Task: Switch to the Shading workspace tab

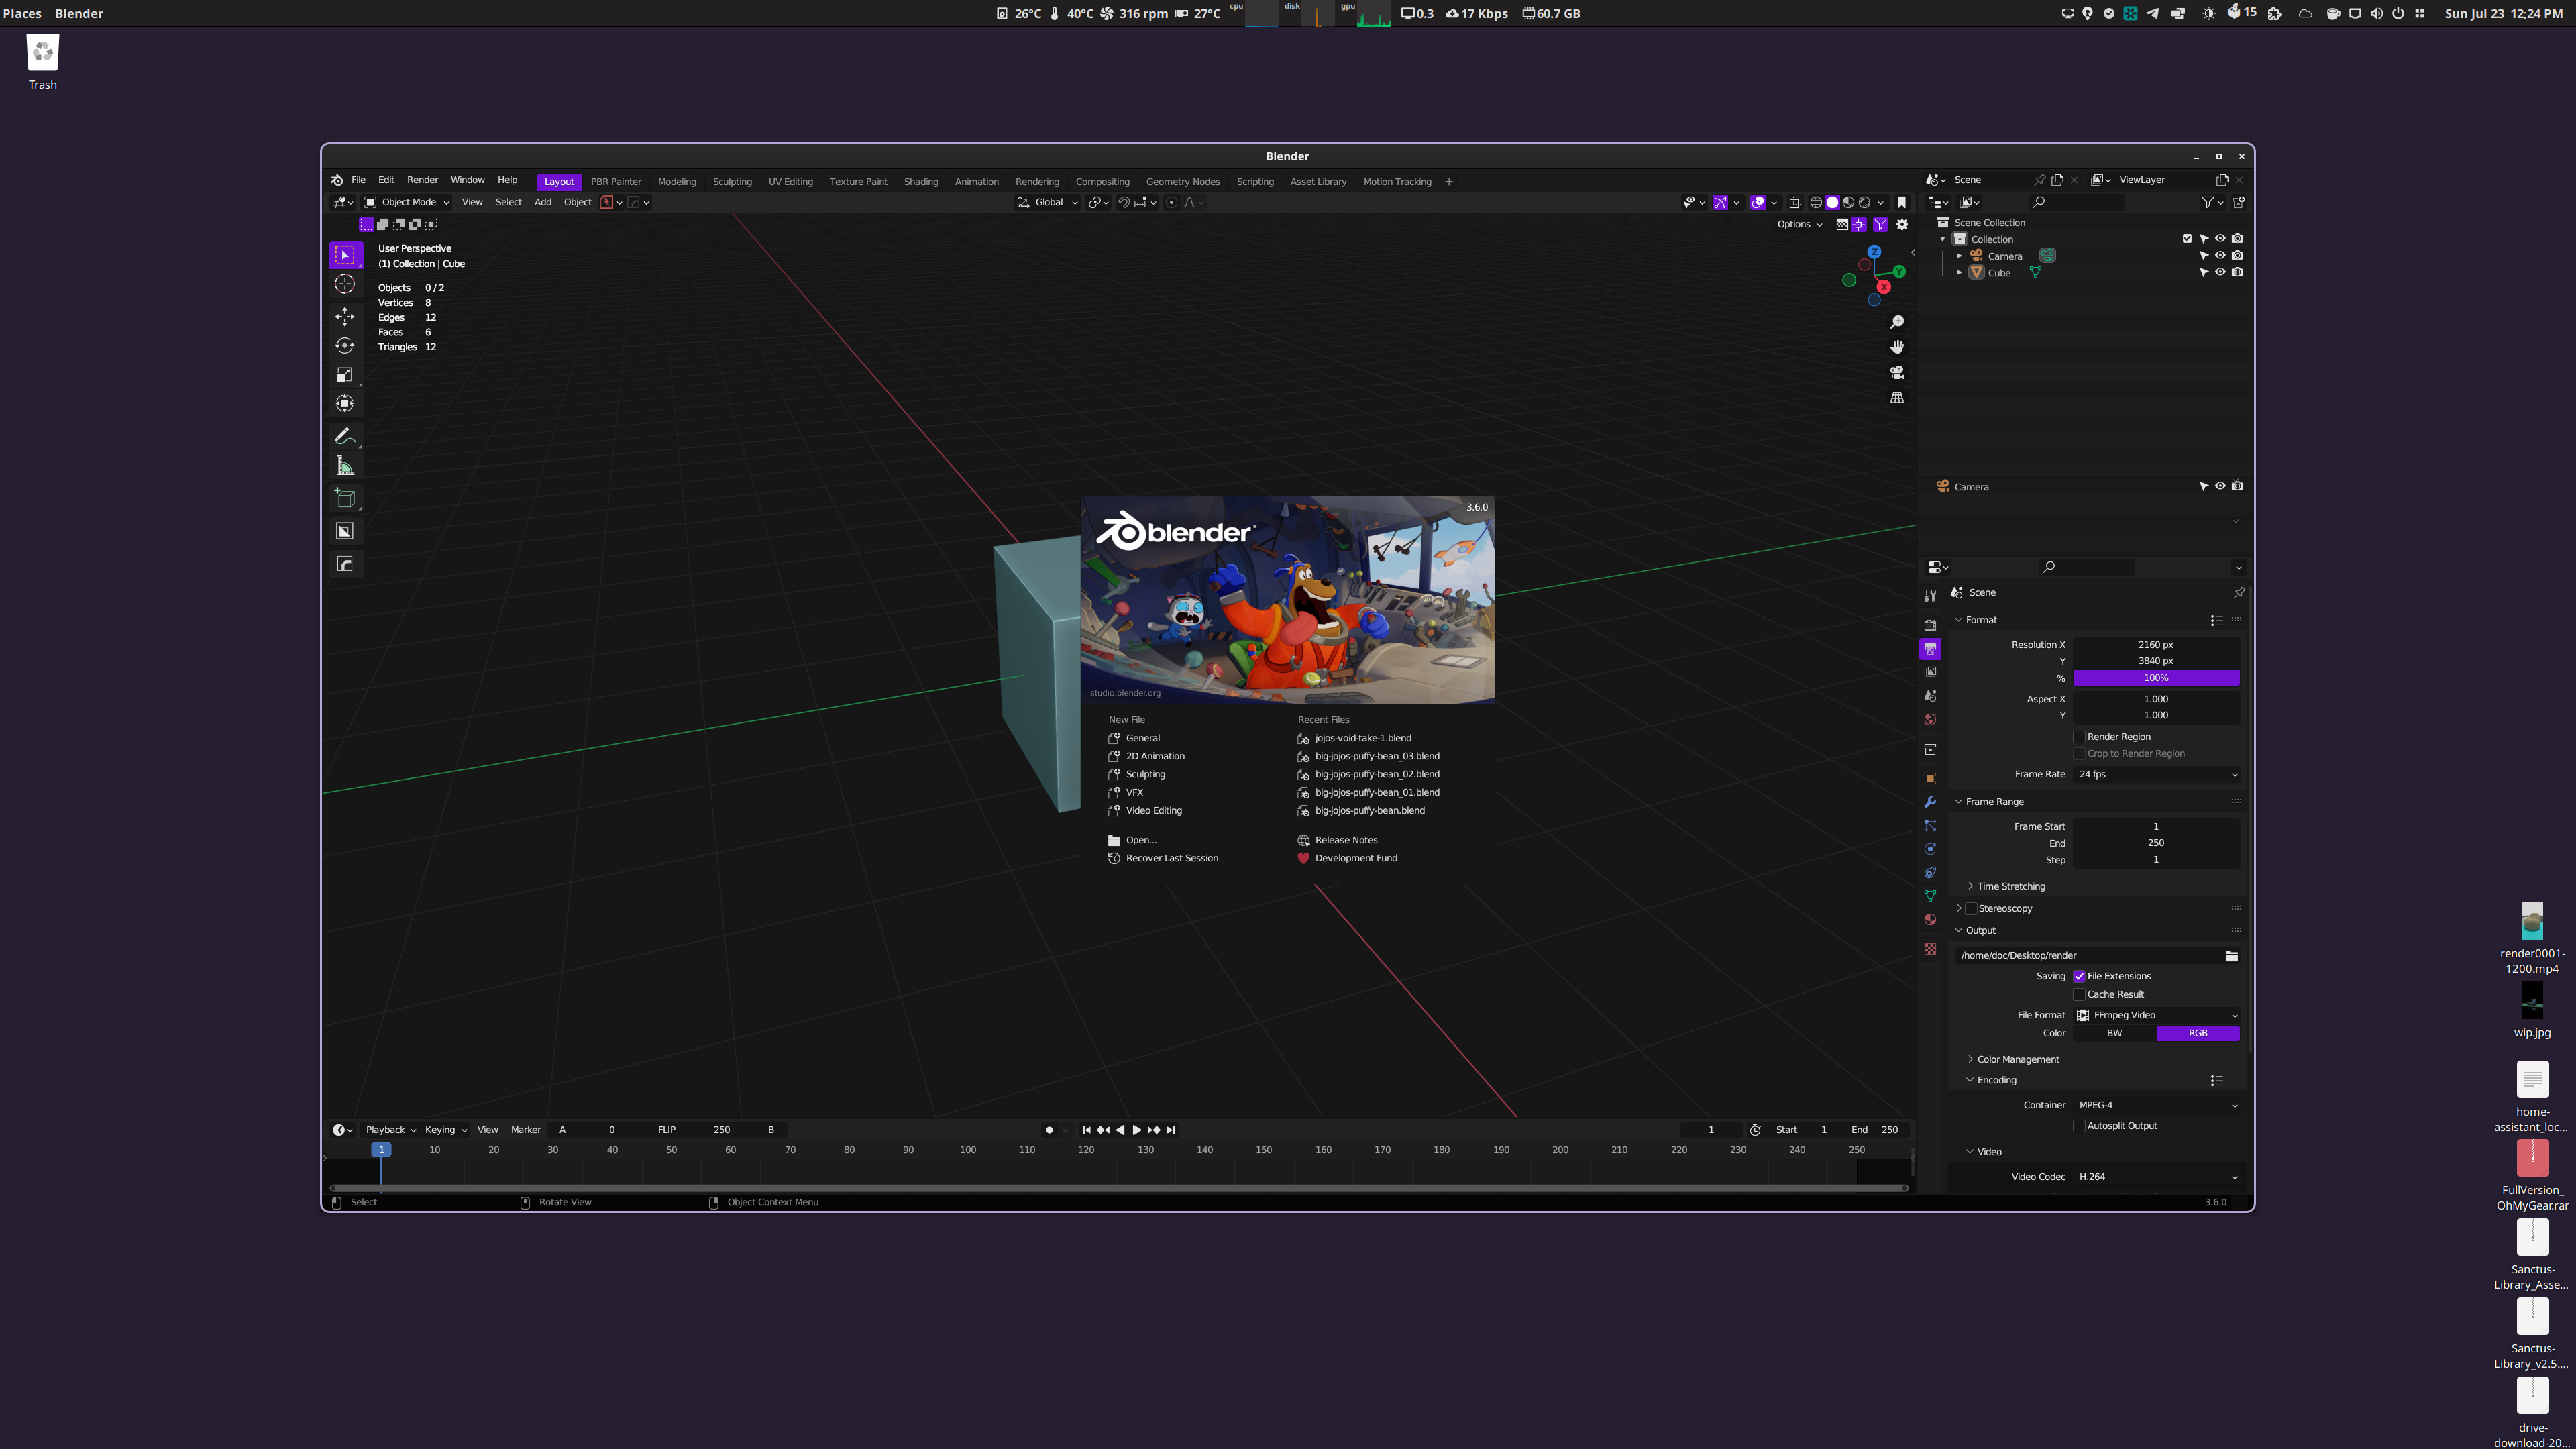Action: (x=921, y=181)
